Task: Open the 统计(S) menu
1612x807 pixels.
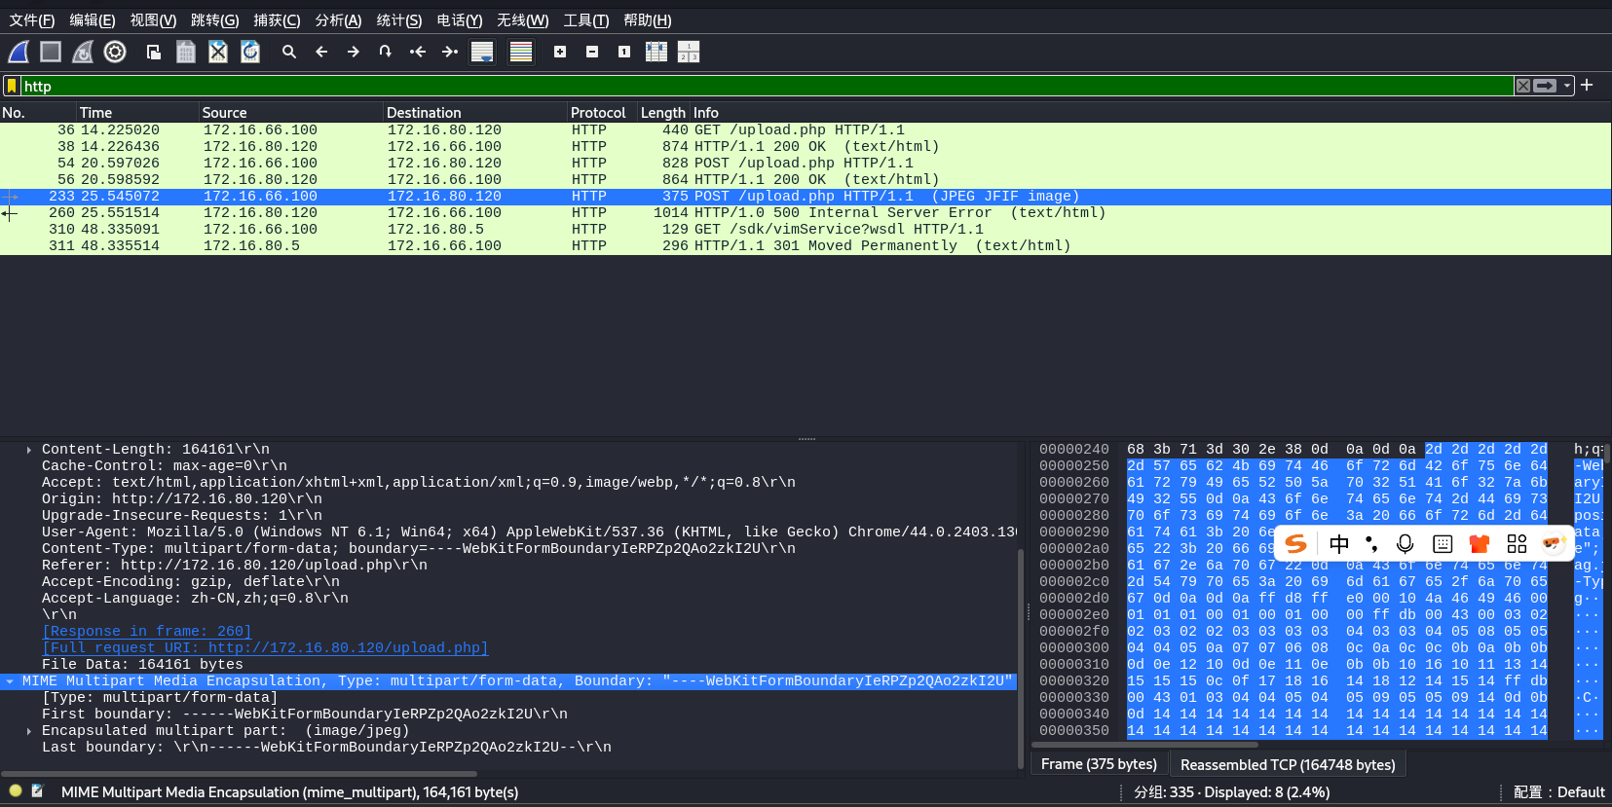Action: 399,19
